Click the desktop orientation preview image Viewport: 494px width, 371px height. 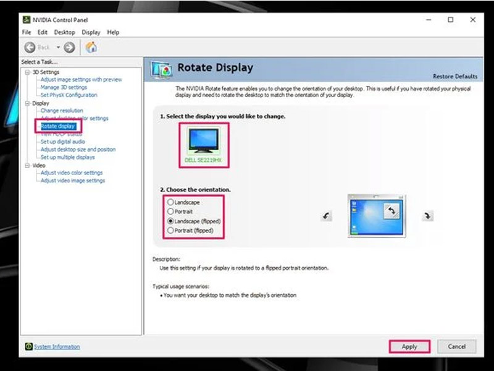click(x=377, y=216)
